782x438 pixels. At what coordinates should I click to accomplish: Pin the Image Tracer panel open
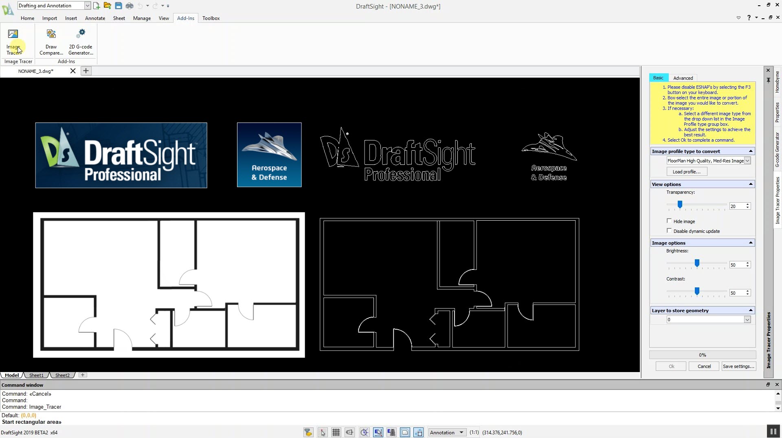click(768, 80)
